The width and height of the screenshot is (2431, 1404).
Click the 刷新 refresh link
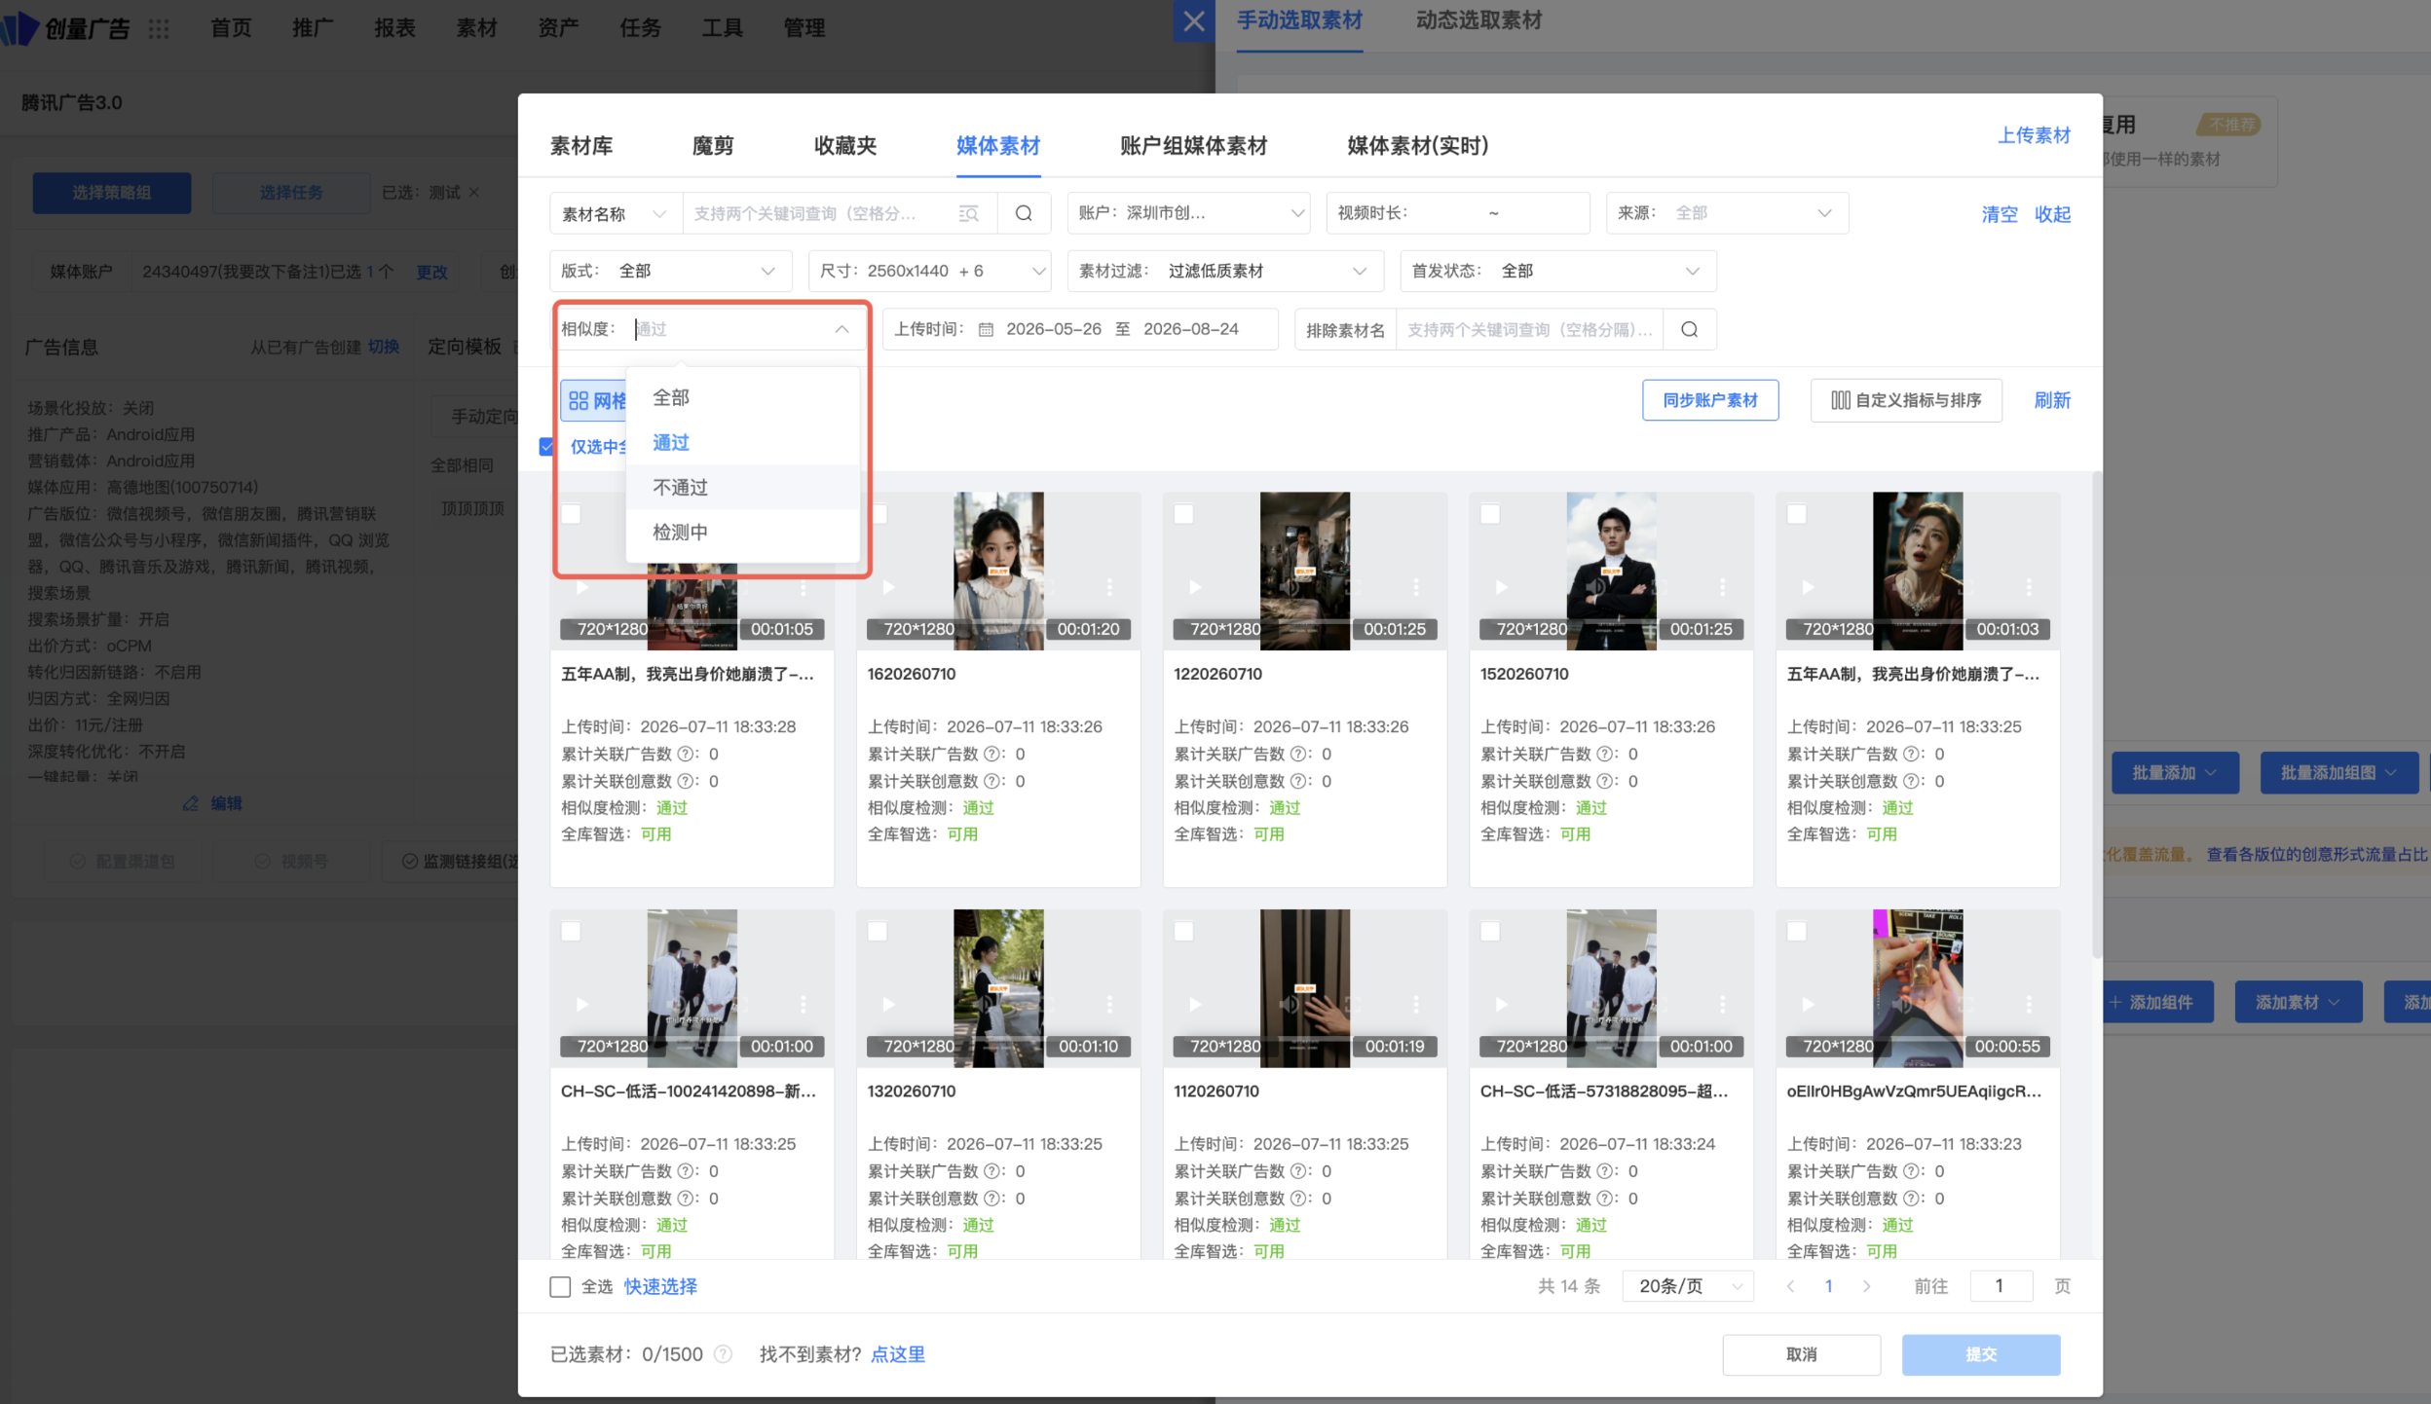click(x=2052, y=400)
